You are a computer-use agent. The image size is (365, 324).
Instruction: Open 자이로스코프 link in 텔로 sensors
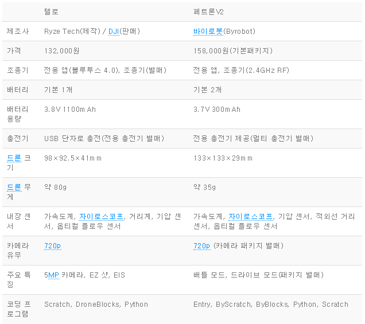[x=101, y=217]
